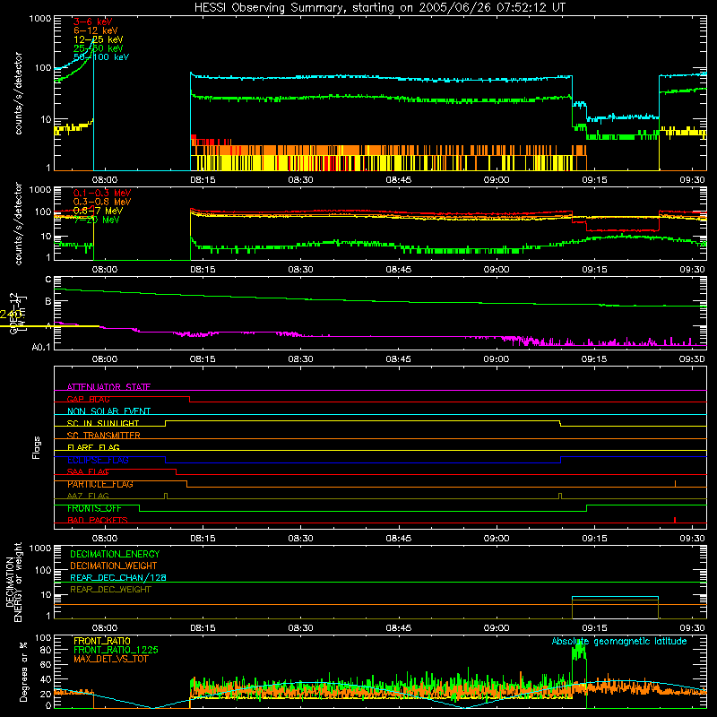Click the green FRONT_RATIO_1225 peak near 09:13

[x=579, y=649]
